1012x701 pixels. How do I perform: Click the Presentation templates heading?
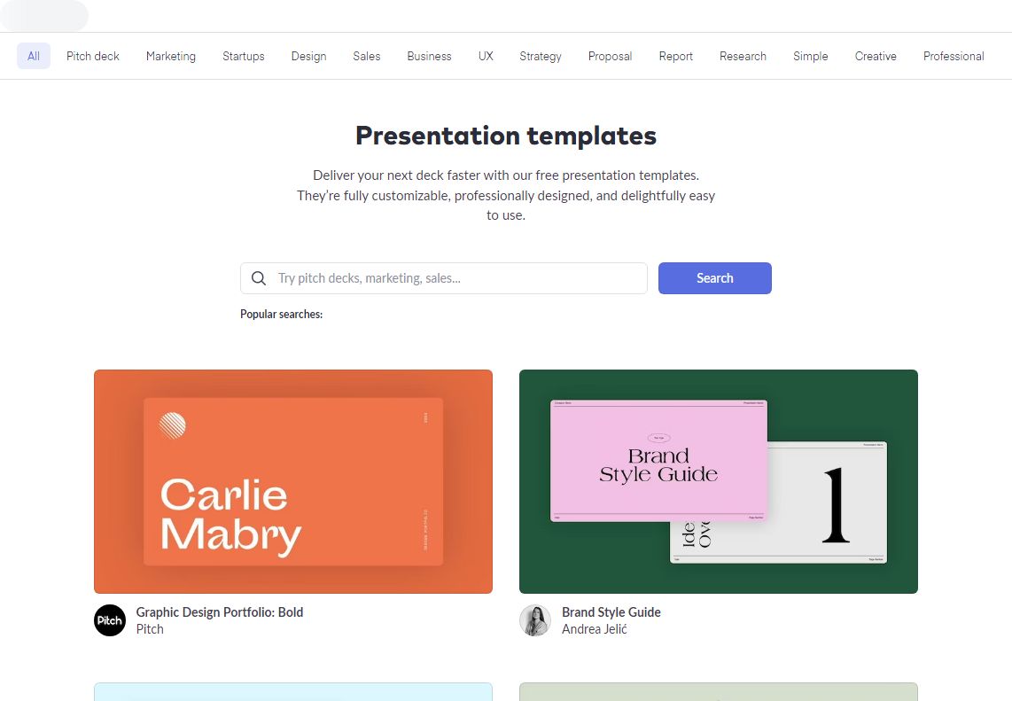click(506, 136)
